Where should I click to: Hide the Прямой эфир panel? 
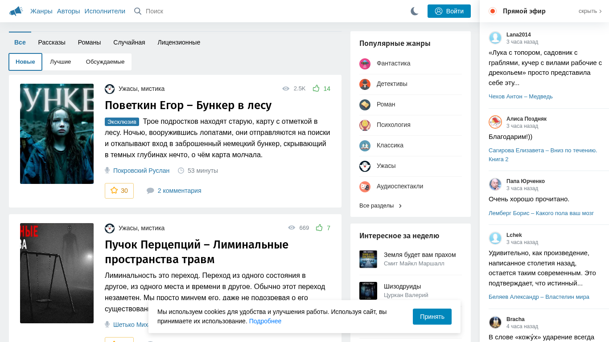pos(590,11)
